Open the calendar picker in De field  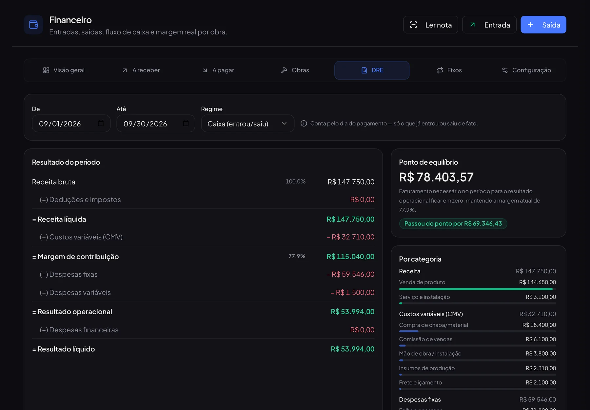click(101, 123)
